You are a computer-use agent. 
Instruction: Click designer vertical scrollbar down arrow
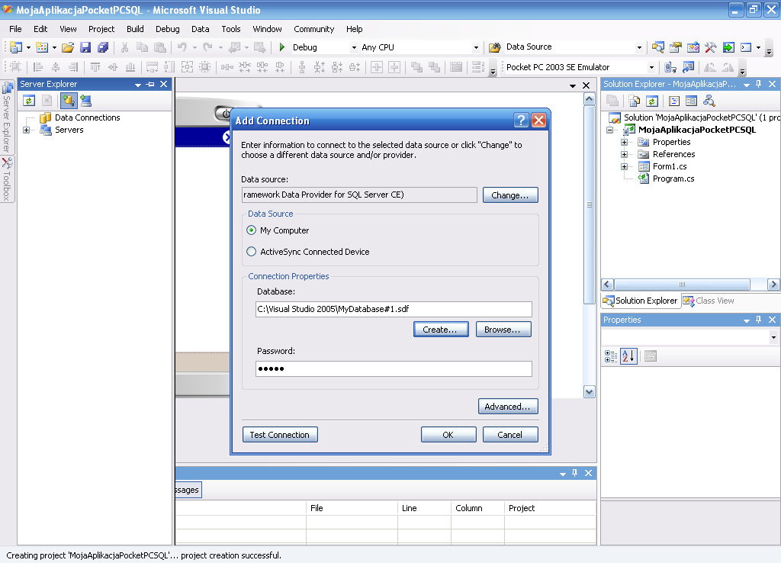click(x=590, y=392)
